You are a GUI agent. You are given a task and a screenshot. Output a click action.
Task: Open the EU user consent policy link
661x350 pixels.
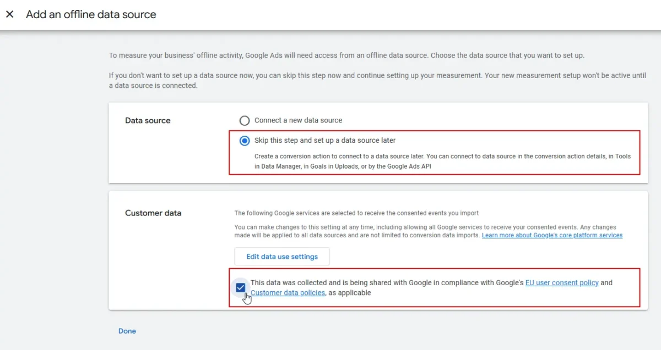coord(562,282)
